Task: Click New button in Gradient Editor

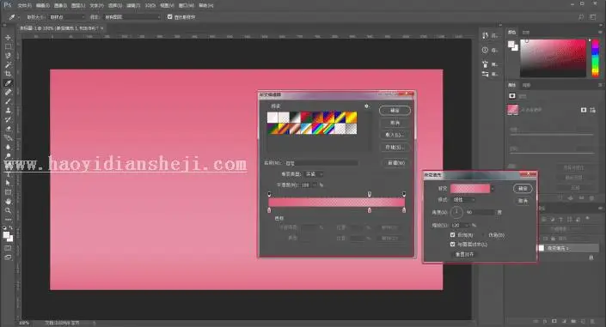Action: 396,163
